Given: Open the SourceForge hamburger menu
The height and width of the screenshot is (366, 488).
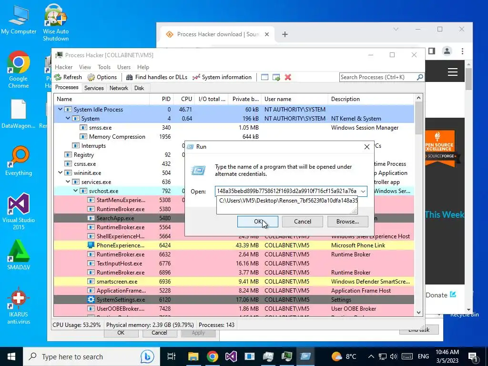Looking at the screenshot, I should pos(453,72).
